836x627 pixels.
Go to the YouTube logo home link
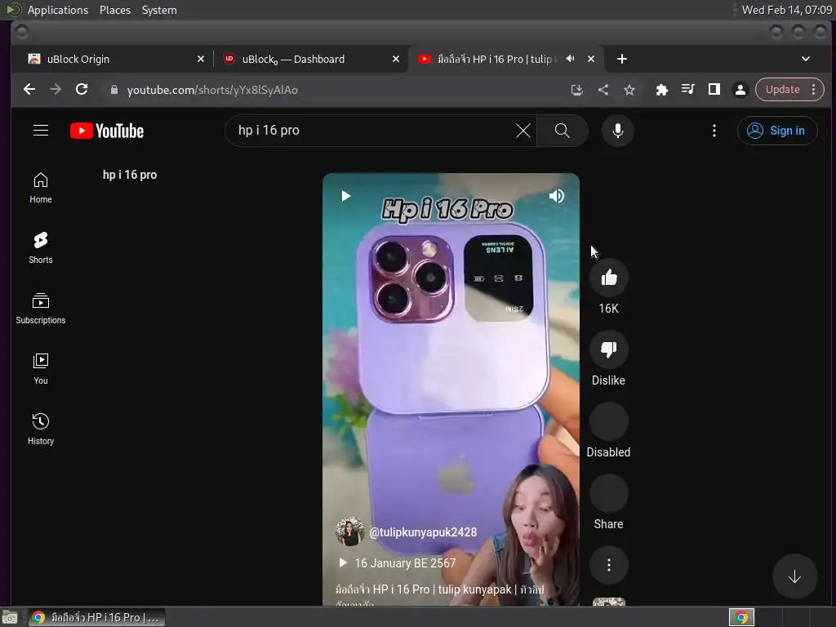click(x=107, y=131)
